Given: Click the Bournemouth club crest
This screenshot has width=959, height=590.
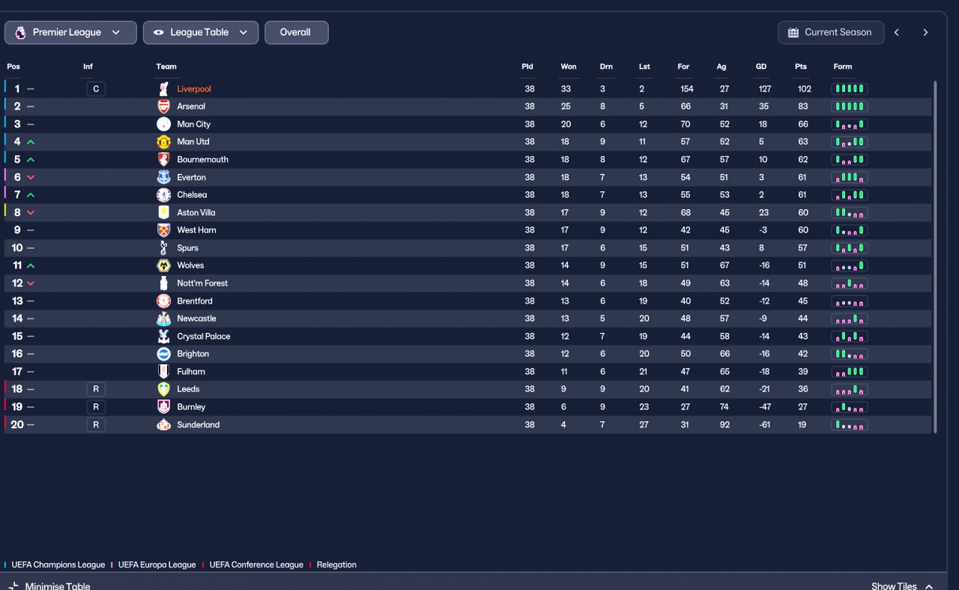Looking at the screenshot, I should click(x=163, y=160).
